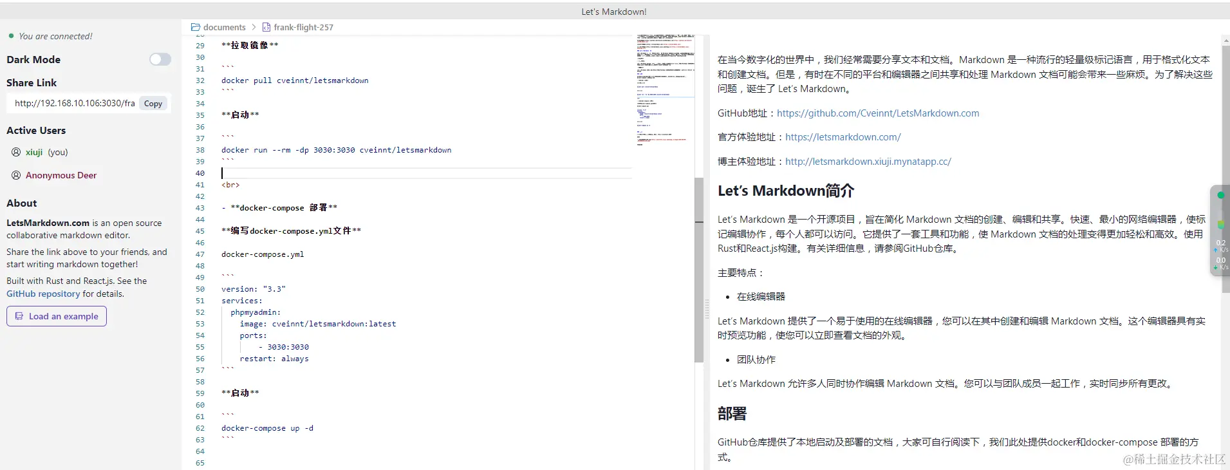Click the folder icon beside documents breadcrumb
The height and width of the screenshot is (470, 1230).
196,27
